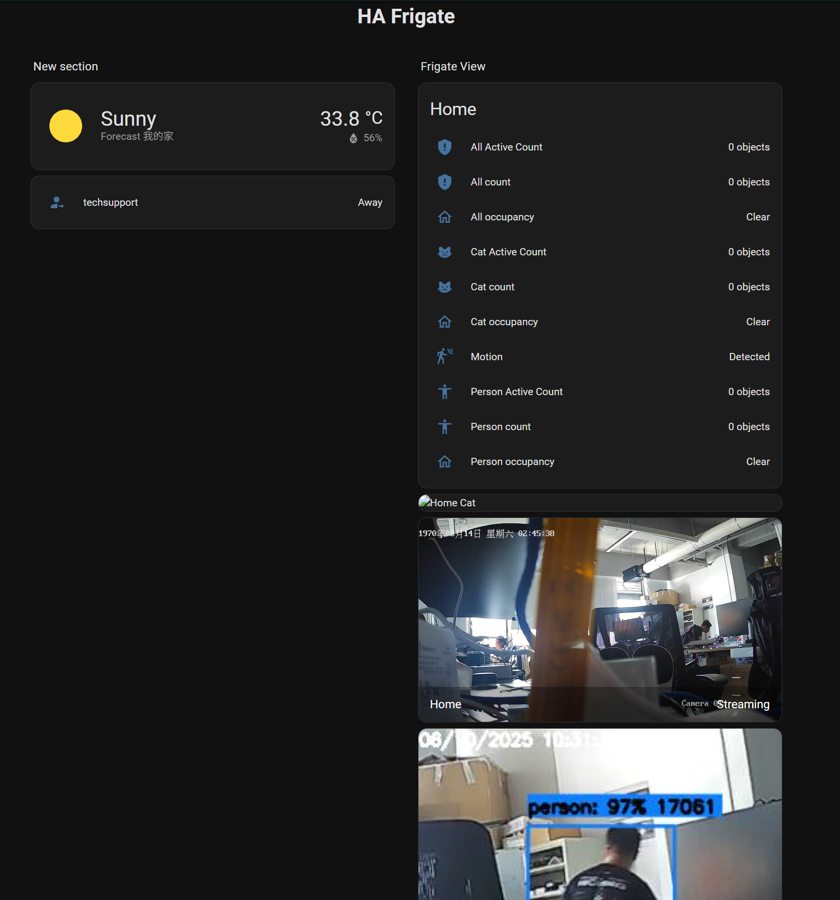This screenshot has width=840, height=900.
Task: Click the Cat occupancy home icon
Action: 444,321
